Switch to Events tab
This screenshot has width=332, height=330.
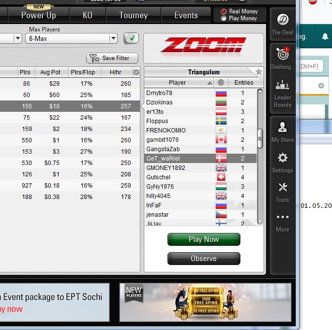pyautogui.click(x=186, y=15)
